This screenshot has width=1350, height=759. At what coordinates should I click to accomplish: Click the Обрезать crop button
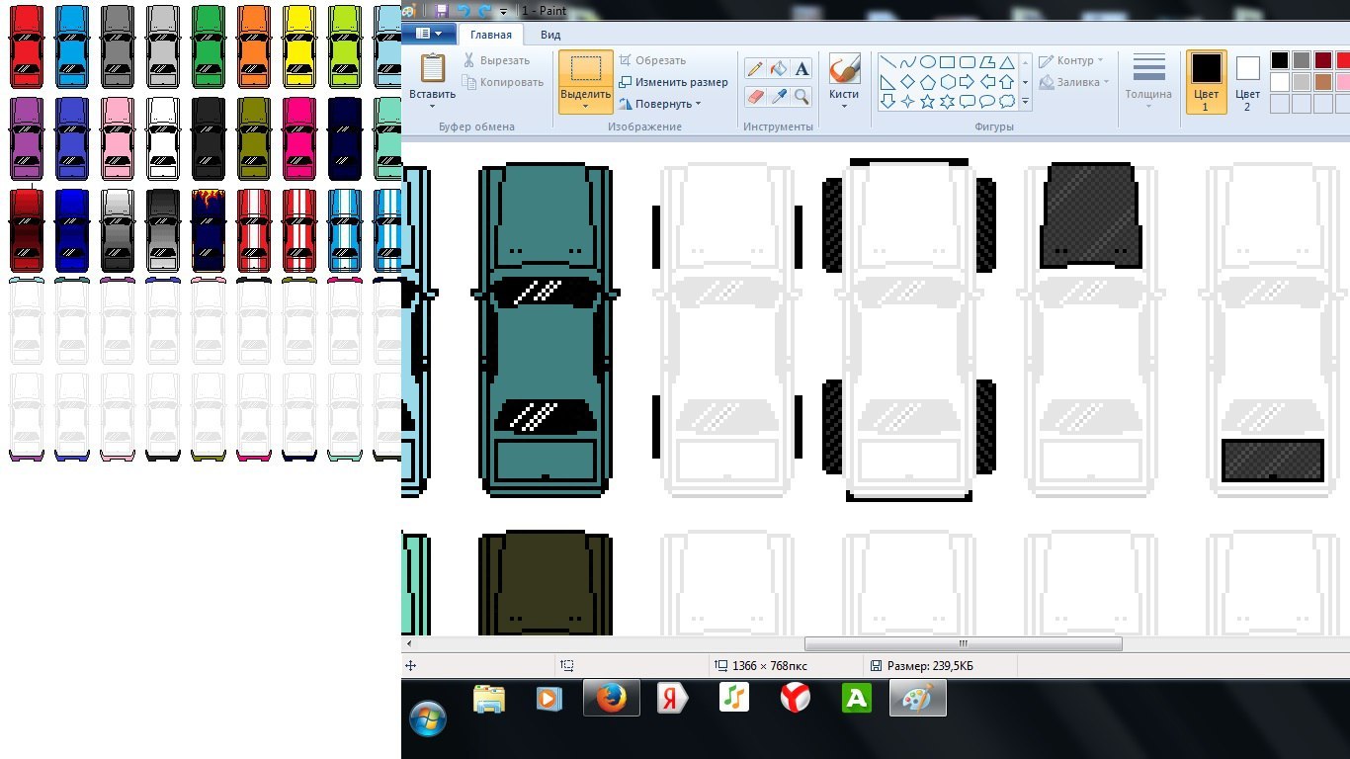[651, 60]
